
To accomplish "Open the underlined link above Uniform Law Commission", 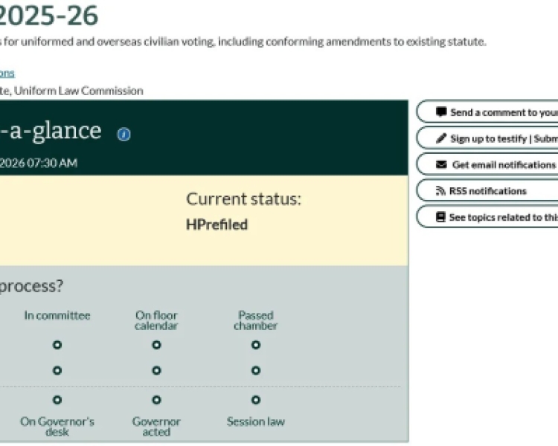I will [x=7, y=73].
